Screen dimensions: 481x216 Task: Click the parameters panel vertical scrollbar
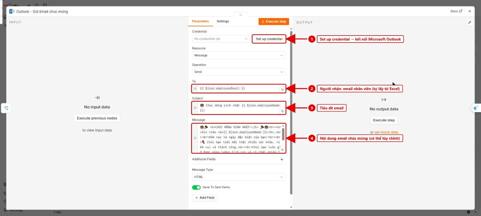click(291, 112)
